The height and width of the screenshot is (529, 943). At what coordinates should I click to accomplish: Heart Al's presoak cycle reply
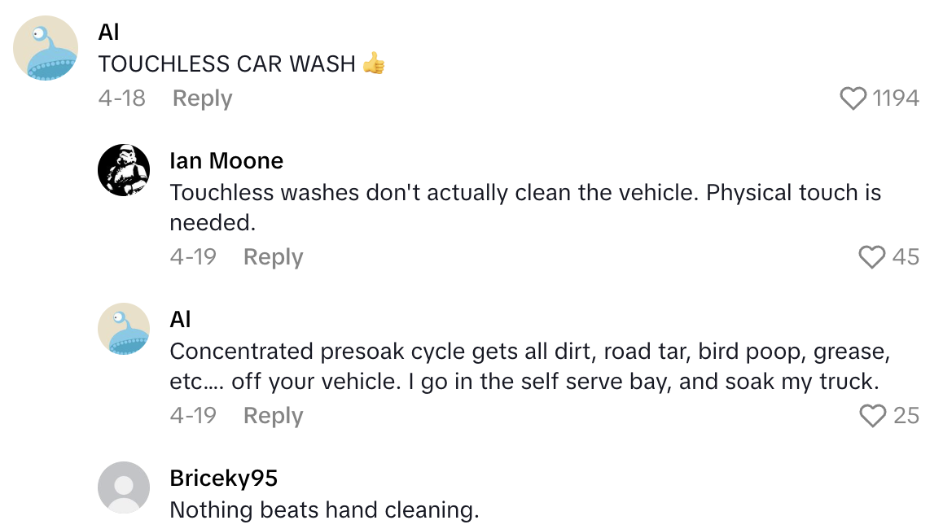872,417
